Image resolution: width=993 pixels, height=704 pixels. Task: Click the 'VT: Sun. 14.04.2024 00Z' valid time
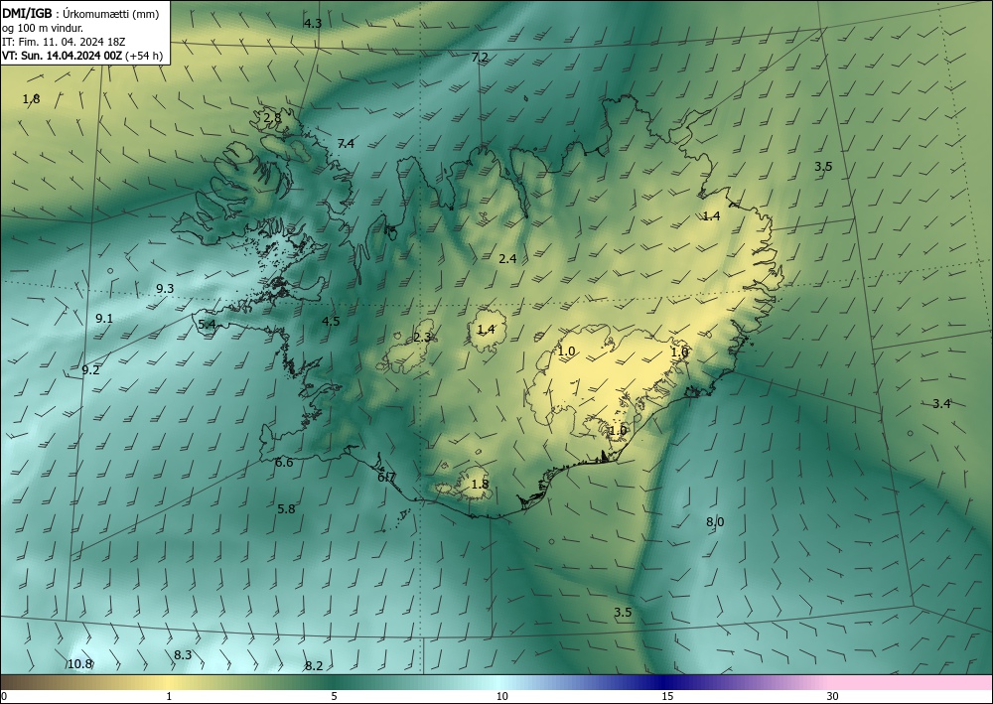62,56
